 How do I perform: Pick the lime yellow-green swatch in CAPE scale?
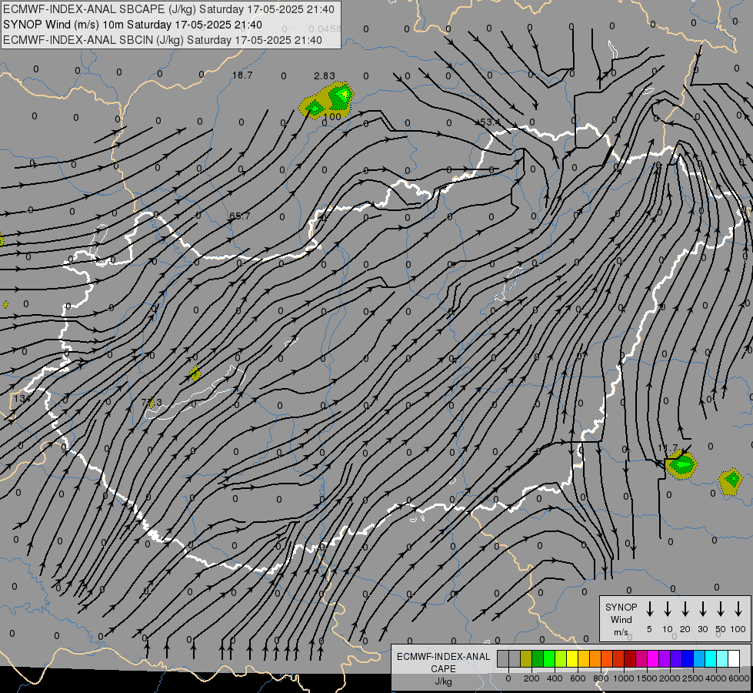pos(561,658)
